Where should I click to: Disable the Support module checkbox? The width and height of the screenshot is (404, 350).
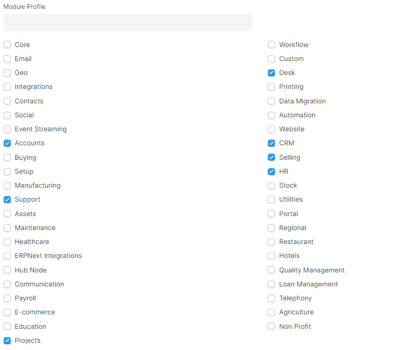coord(7,200)
